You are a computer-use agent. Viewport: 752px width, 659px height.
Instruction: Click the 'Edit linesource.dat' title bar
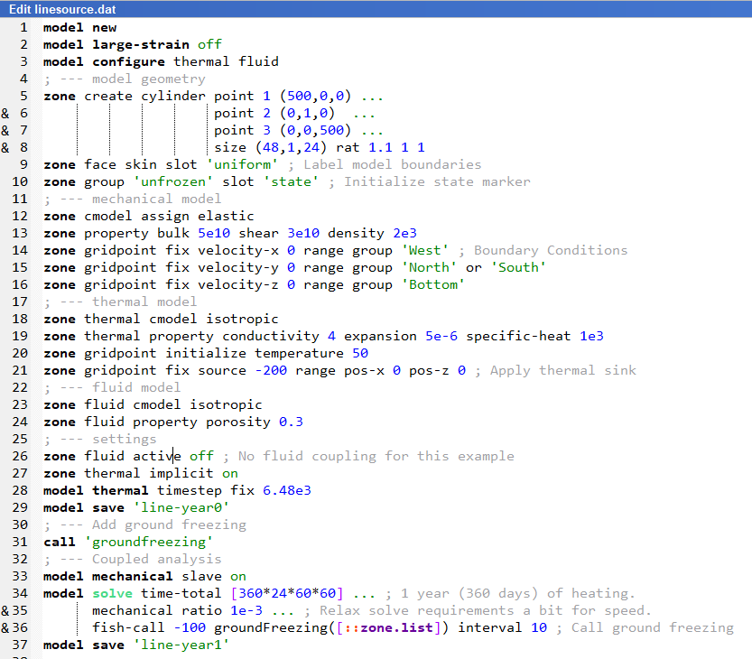coord(376,9)
